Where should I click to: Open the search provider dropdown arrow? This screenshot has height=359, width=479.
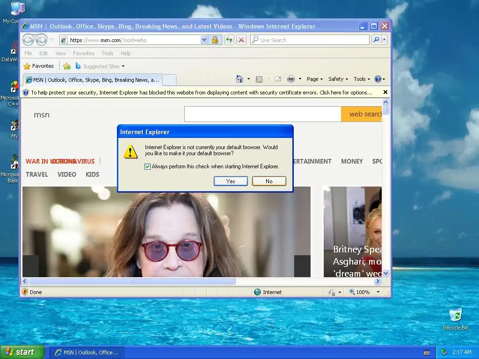[x=385, y=40]
